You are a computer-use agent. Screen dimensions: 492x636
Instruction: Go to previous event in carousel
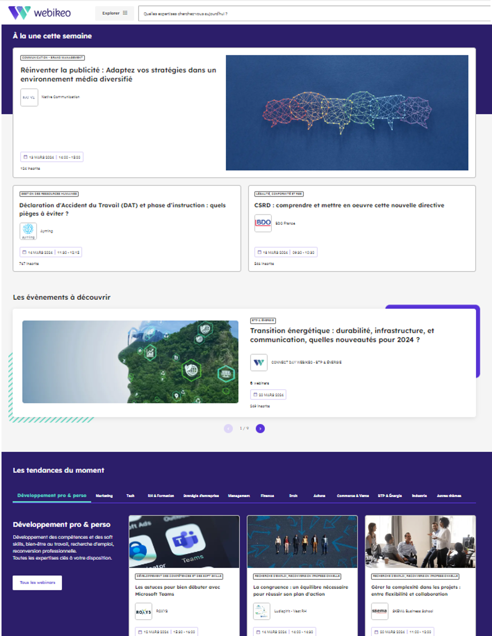tap(228, 428)
